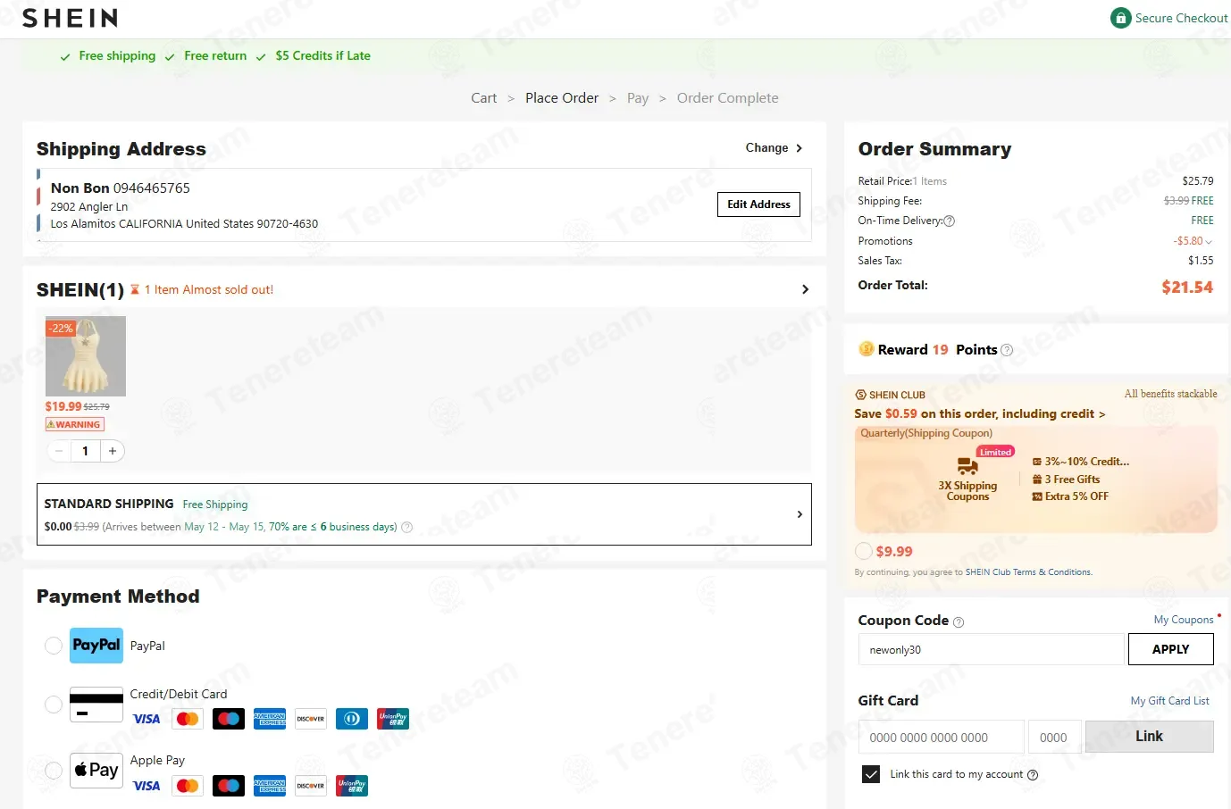Click the PayPal logo icon
The width and height of the screenshot is (1231, 809).
point(96,646)
